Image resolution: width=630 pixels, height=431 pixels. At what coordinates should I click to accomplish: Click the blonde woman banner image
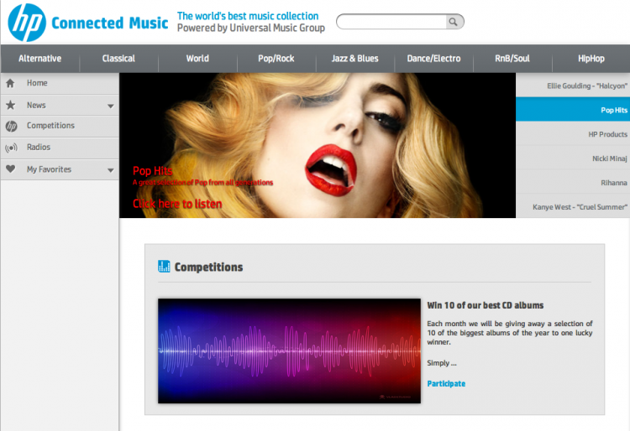318,145
